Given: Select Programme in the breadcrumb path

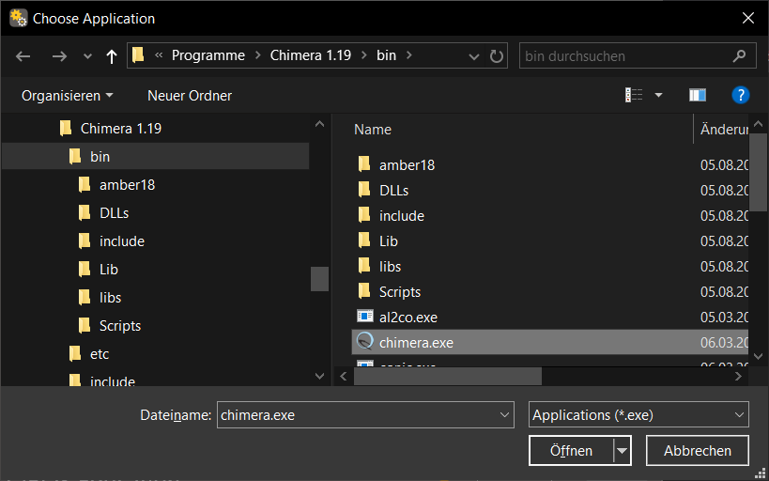Looking at the screenshot, I should tap(208, 55).
